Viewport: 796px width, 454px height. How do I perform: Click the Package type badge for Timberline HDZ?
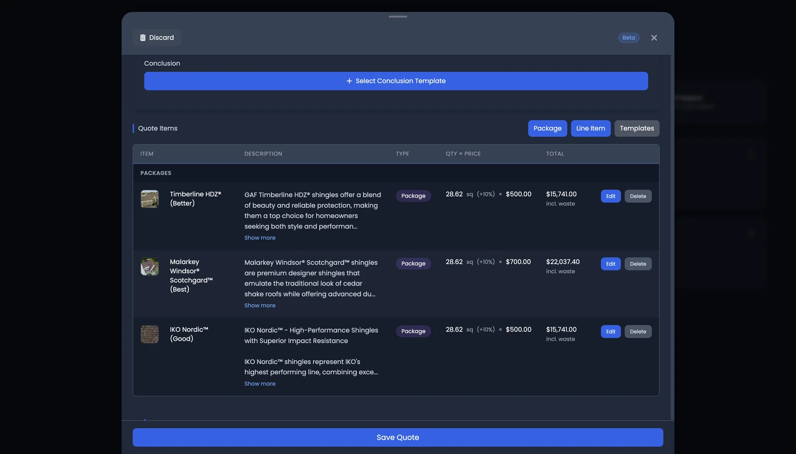pos(413,196)
